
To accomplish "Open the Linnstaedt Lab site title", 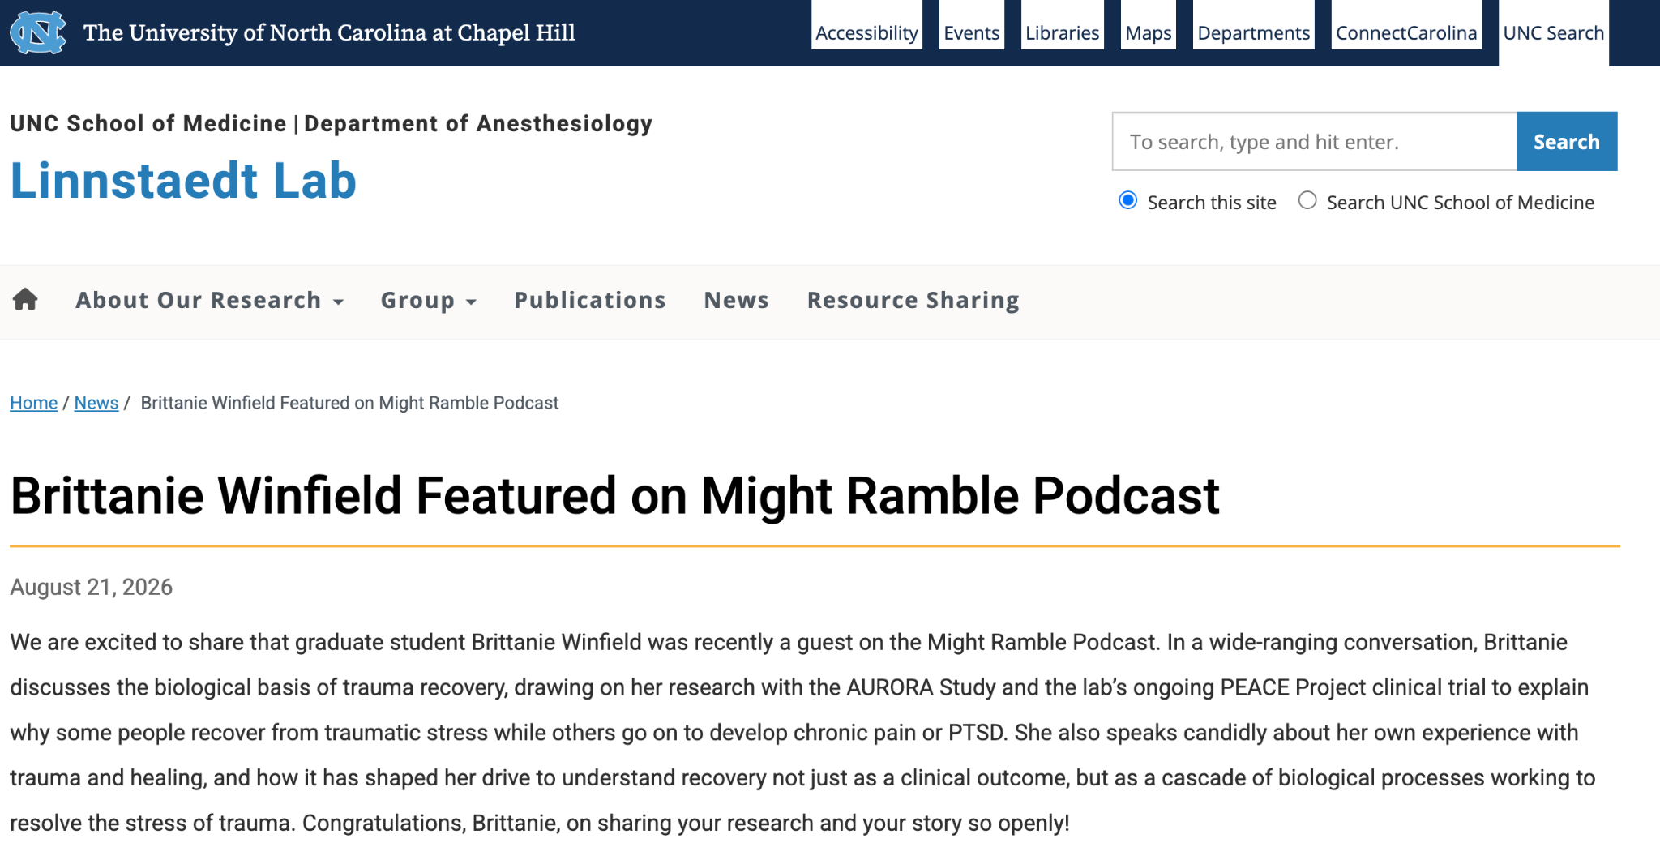I will 183,180.
